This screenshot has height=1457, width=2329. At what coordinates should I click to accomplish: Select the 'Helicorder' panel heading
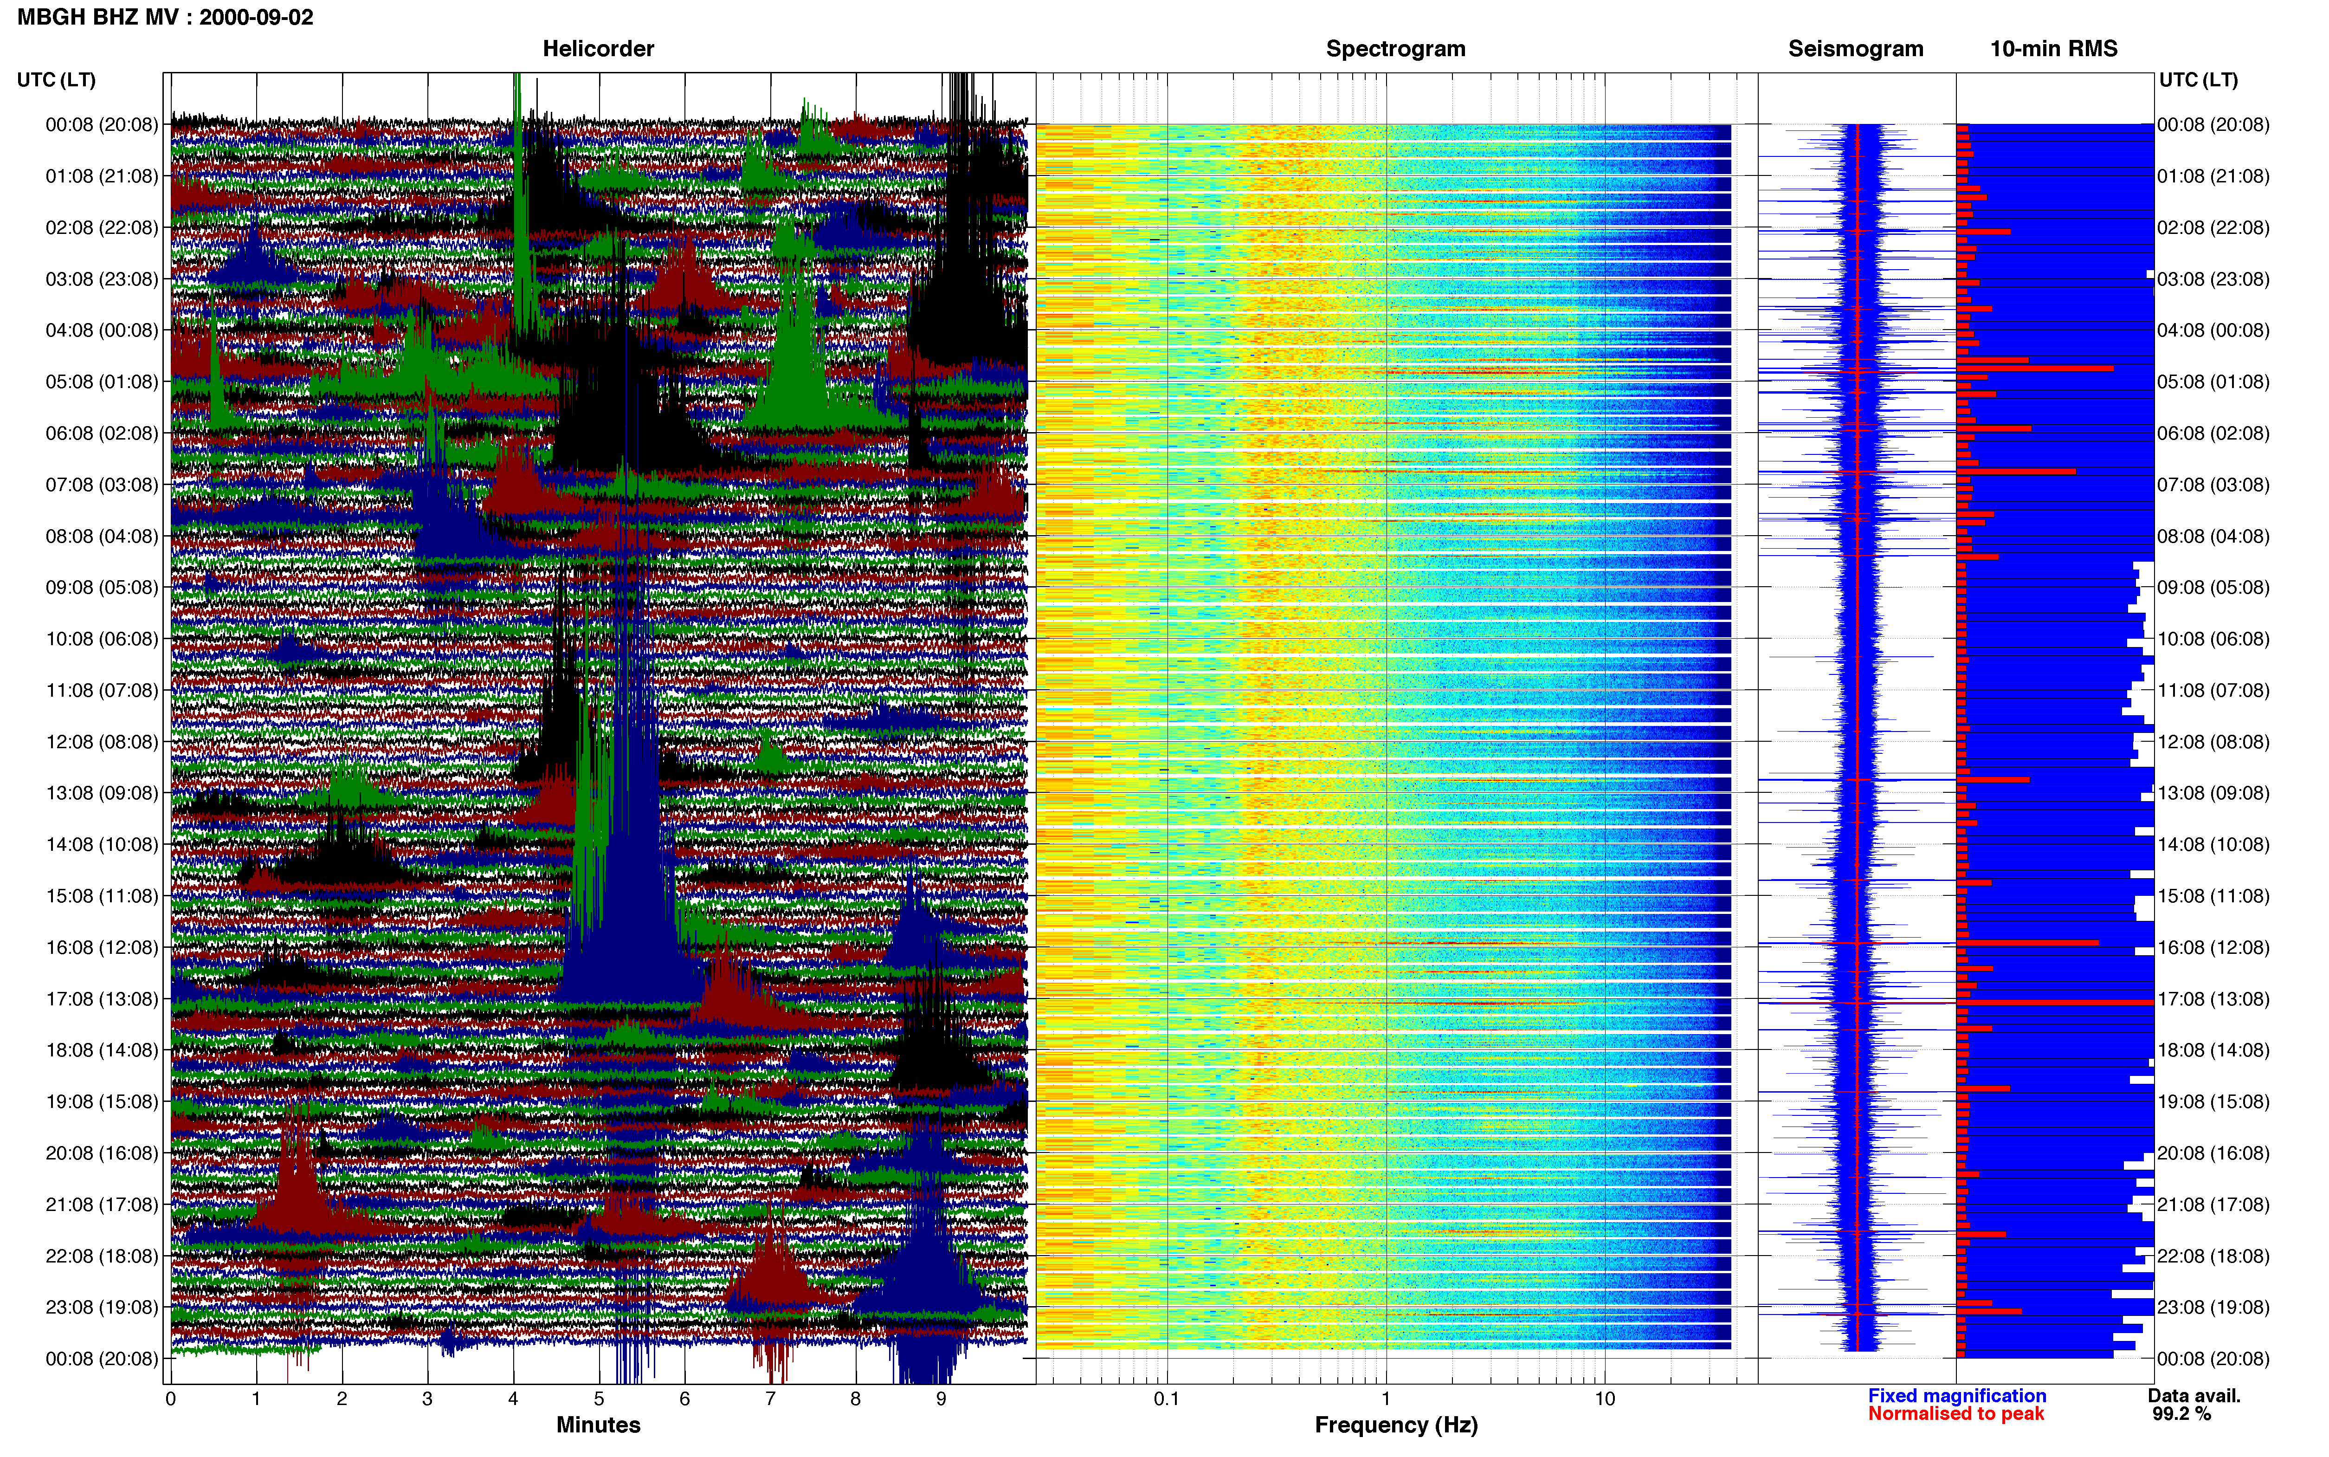(x=598, y=49)
